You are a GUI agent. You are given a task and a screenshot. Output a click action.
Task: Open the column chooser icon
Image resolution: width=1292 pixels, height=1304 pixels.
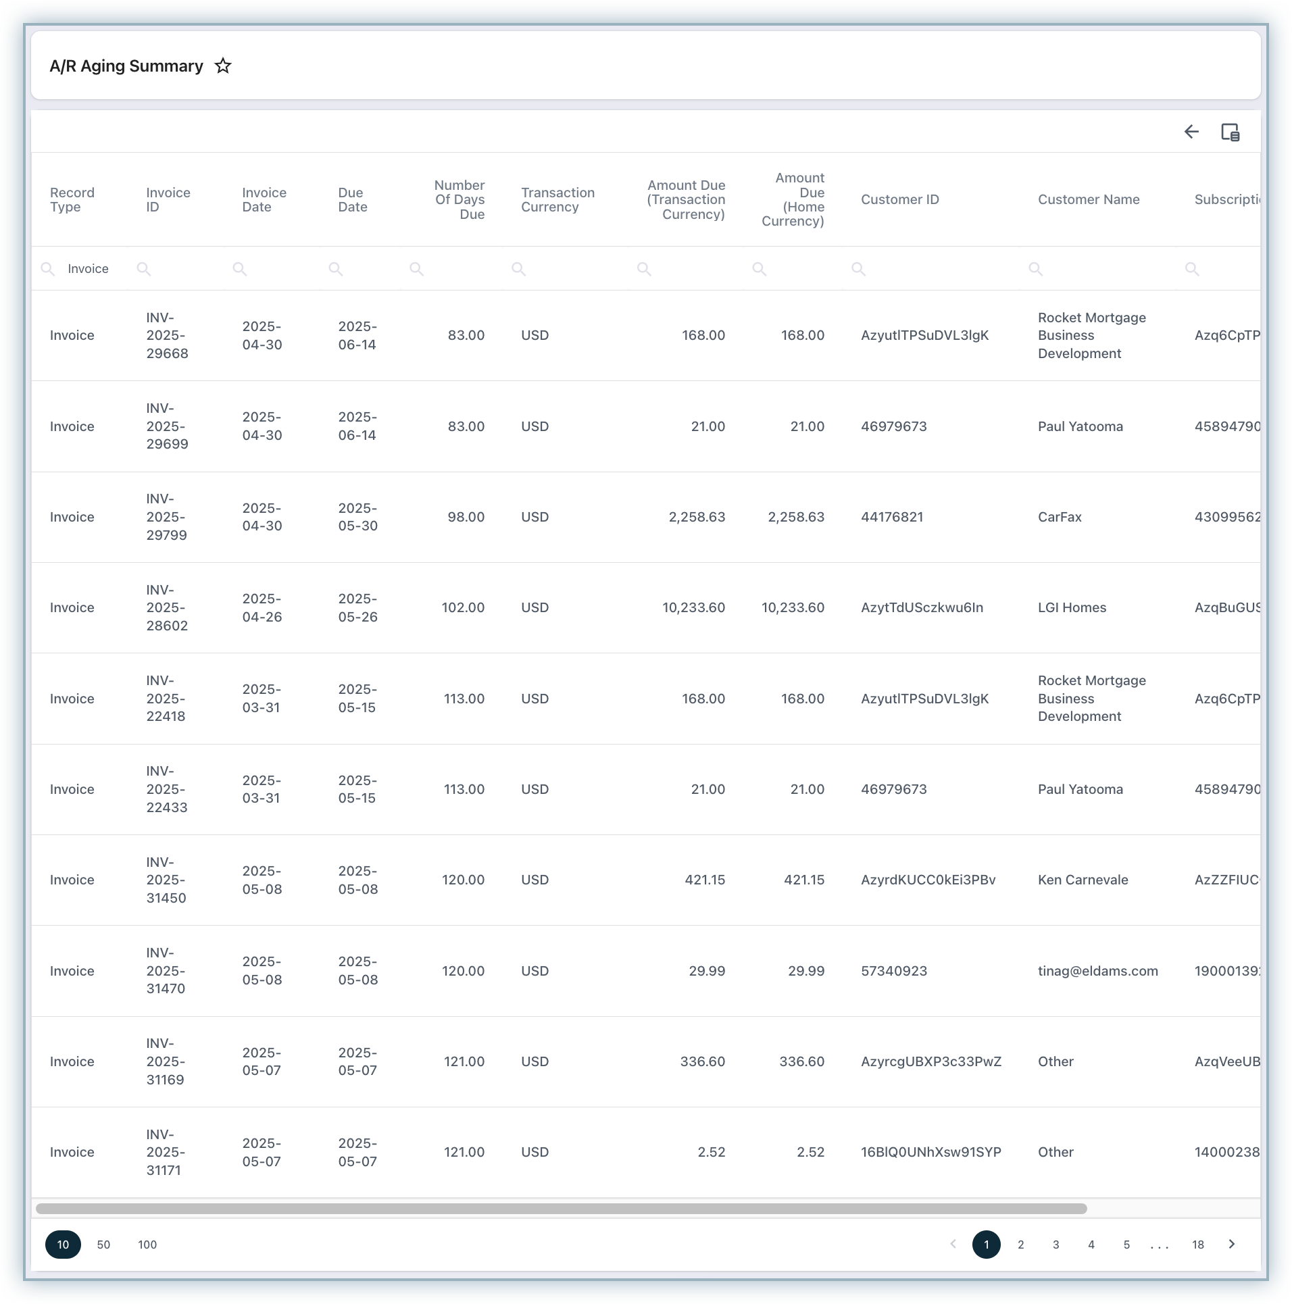(x=1230, y=132)
